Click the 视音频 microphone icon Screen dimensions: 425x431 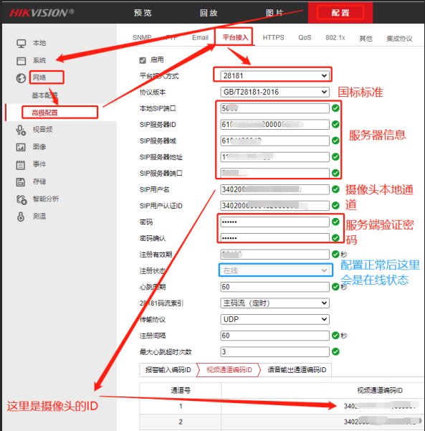[21, 130]
